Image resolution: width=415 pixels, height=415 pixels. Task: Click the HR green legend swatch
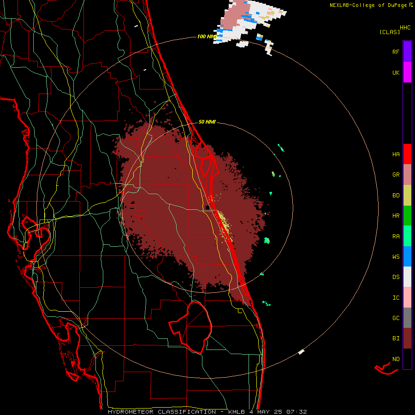pos(407,216)
